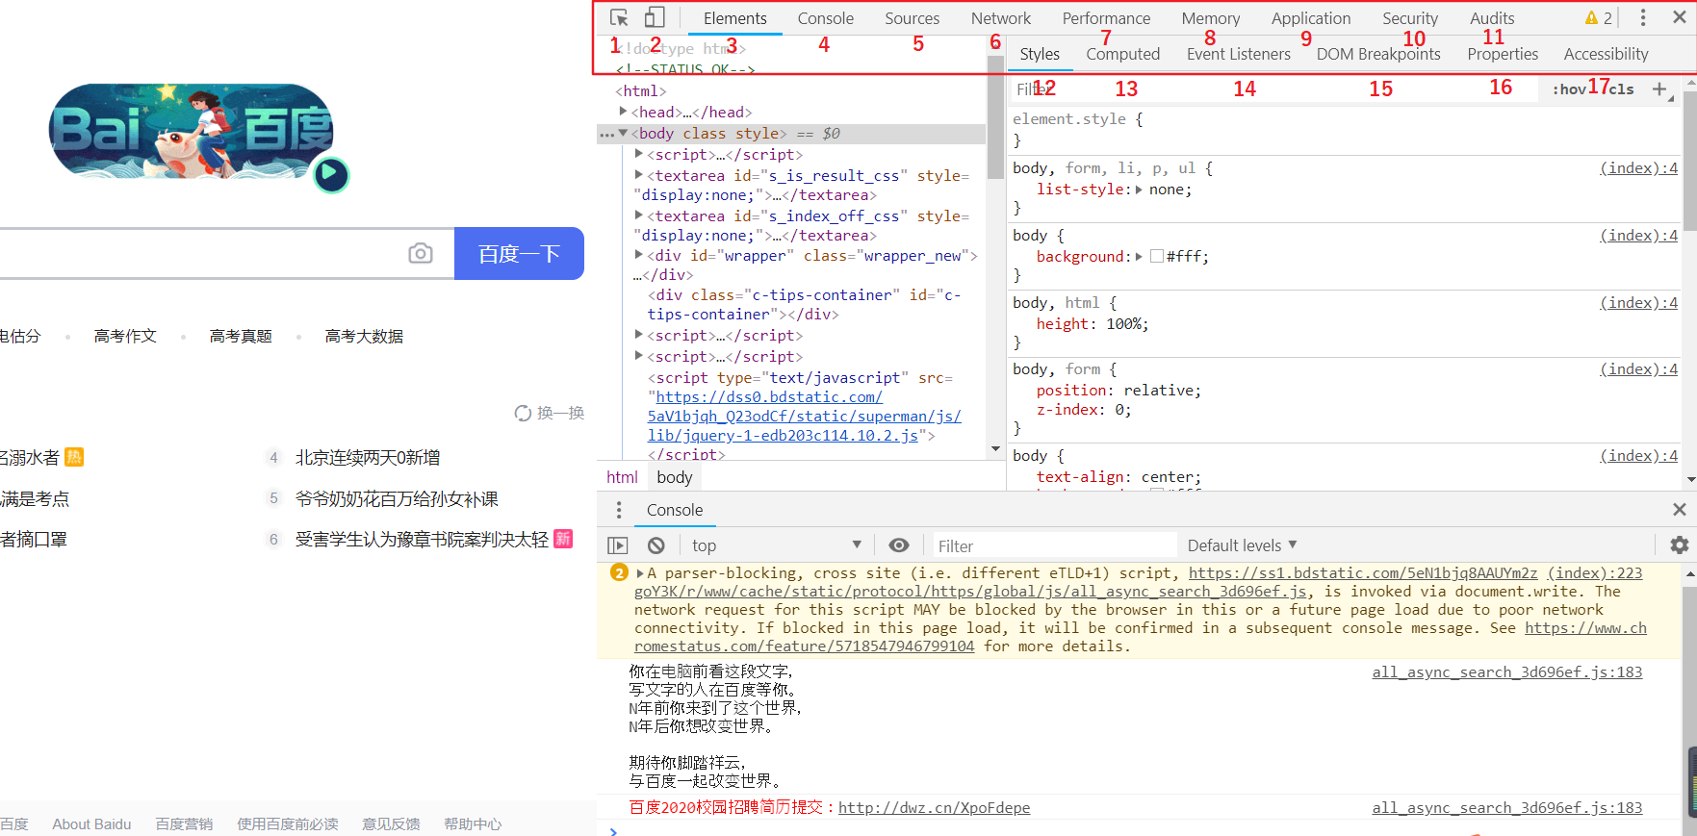Open the 帮助中心 footer link
The image size is (1697, 836).
473,824
